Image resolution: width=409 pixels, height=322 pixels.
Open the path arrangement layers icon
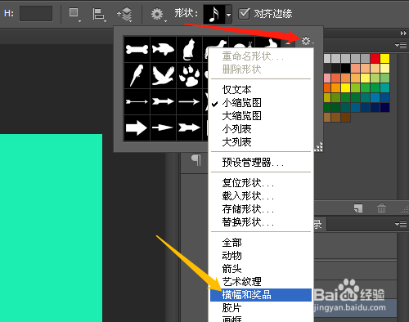(x=124, y=14)
